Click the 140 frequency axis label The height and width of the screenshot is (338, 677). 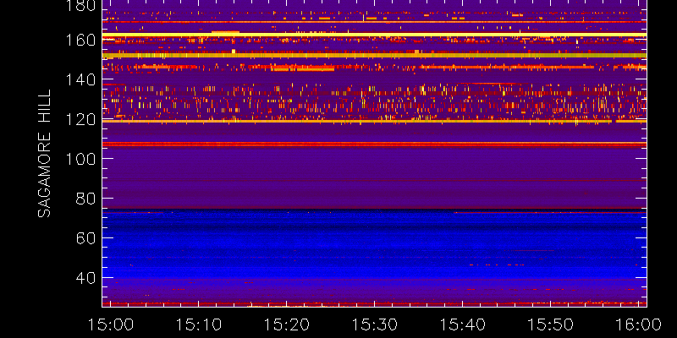(80, 79)
